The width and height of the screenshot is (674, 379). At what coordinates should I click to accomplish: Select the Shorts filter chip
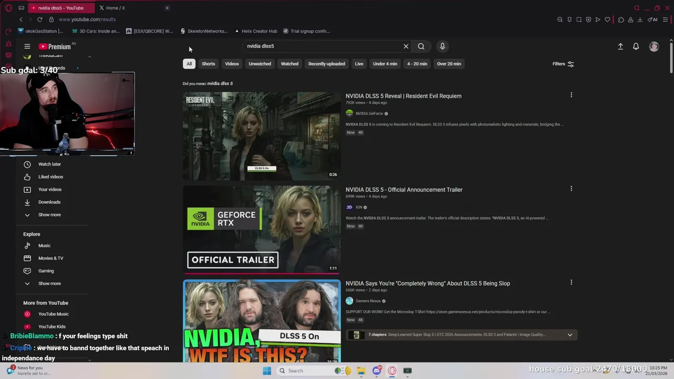[x=209, y=64]
